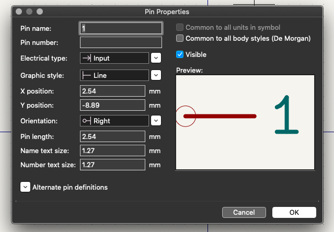Uncheck the Visible checkbox
The height and width of the screenshot is (232, 334).
pyautogui.click(x=180, y=54)
